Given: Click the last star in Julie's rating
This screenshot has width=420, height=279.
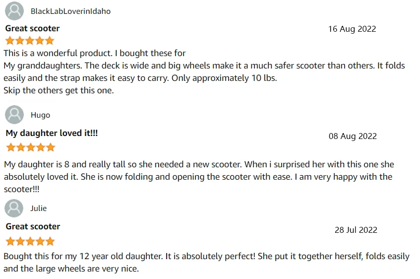Looking at the screenshot, I should point(50,242).
